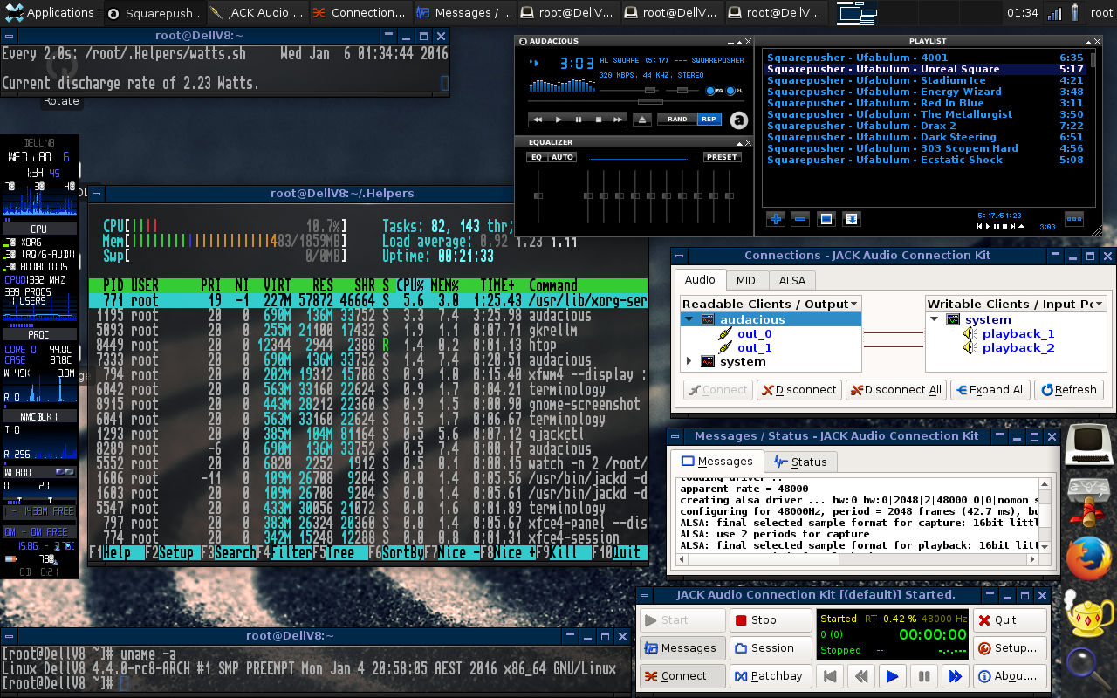Click Audacious previous track button

538,120
